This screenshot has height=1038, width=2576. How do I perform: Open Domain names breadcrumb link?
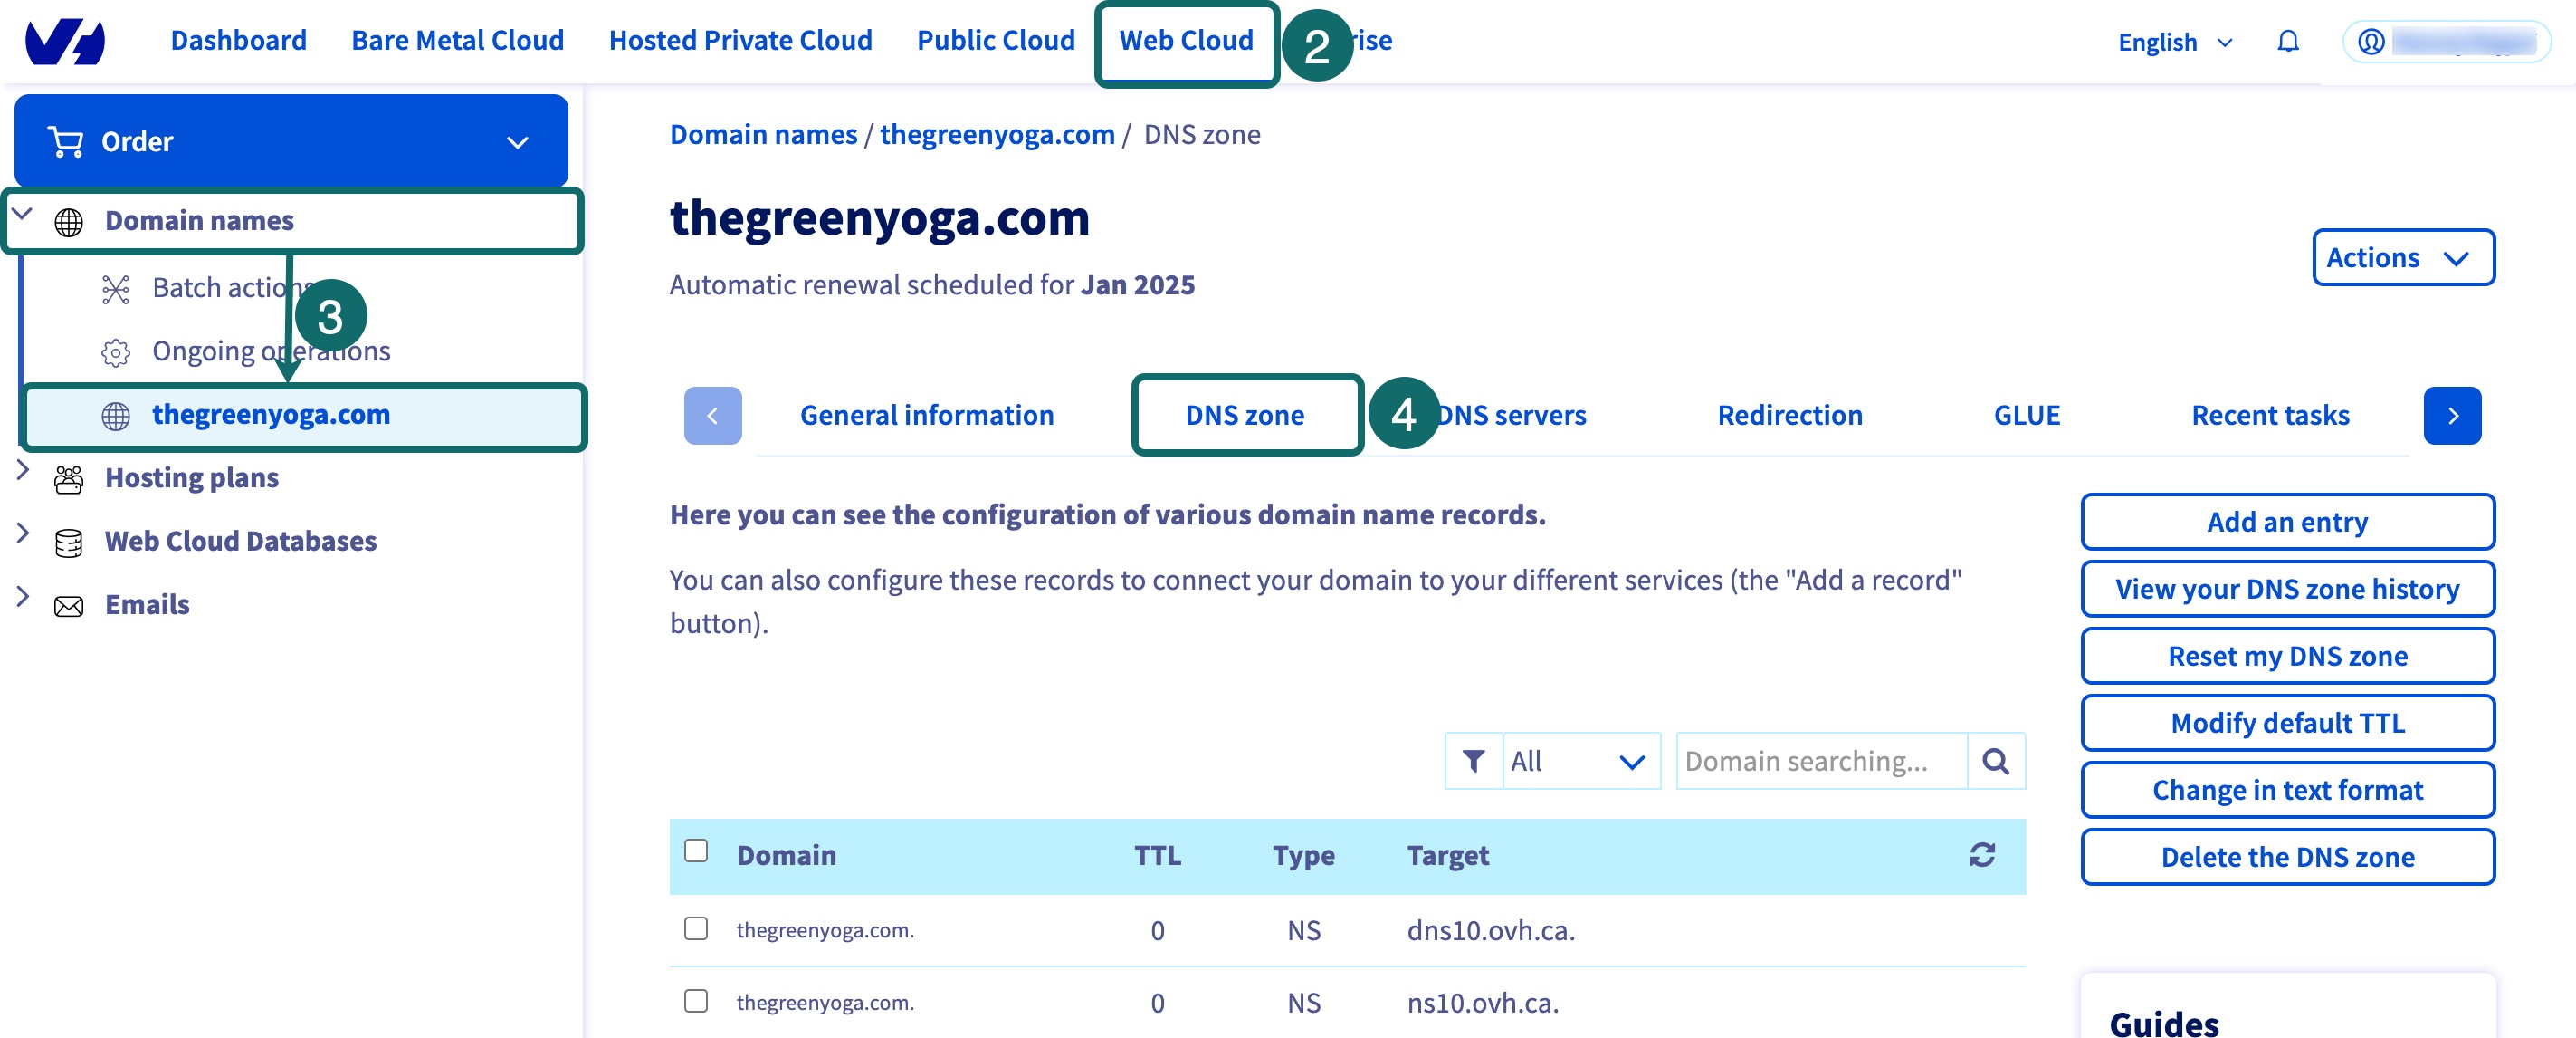763,134
